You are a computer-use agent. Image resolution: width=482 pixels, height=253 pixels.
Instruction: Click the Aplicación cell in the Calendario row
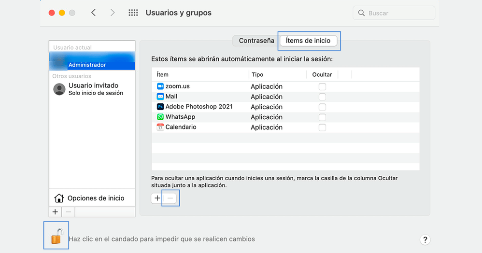(267, 127)
